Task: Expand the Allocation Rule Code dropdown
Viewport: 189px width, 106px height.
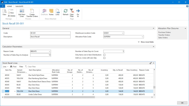Action: pyautogui.click(x=143, y=37)
